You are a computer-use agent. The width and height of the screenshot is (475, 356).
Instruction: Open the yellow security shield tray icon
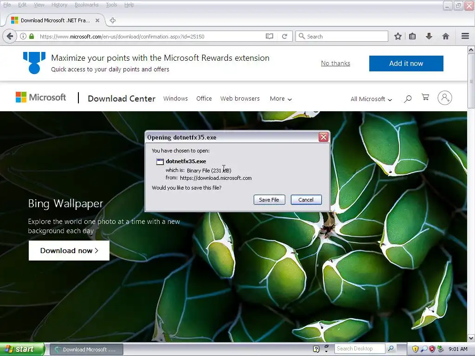pos(415,349)
